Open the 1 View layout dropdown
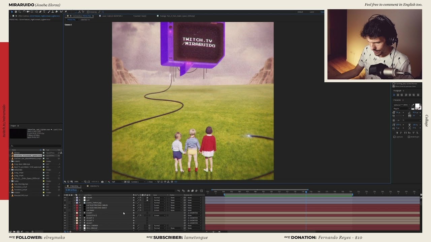 pos(152,182)
